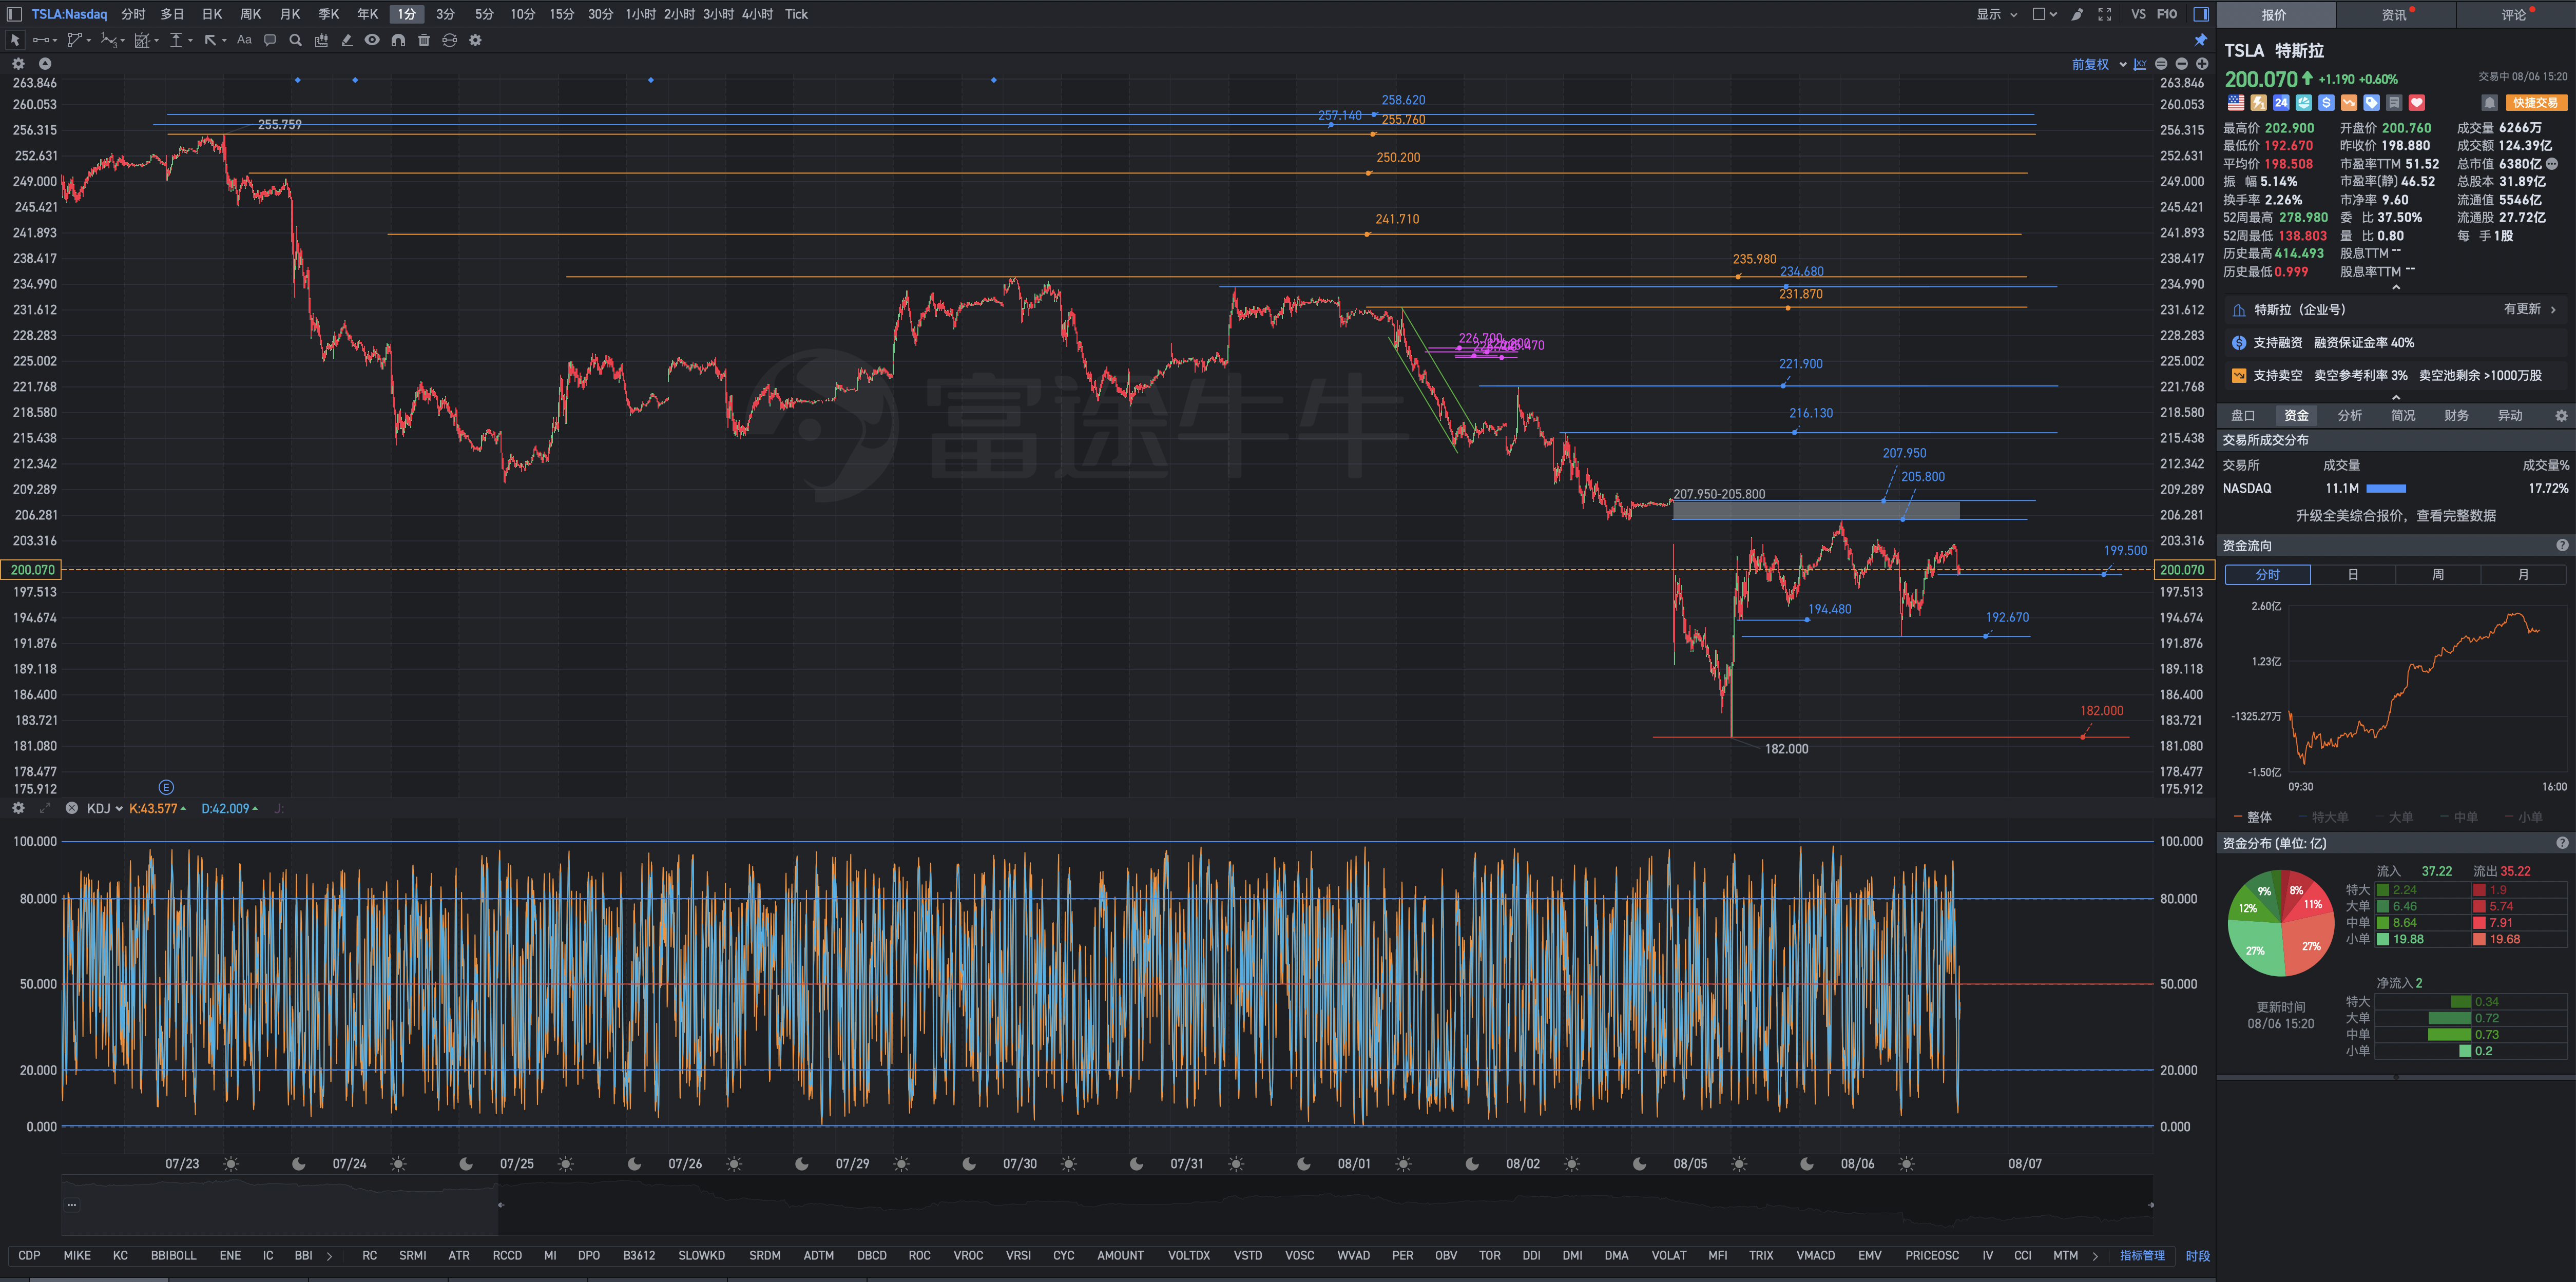Open main chart settings gear
This screenshot has height=1282, width=2576.
(18, 63)
